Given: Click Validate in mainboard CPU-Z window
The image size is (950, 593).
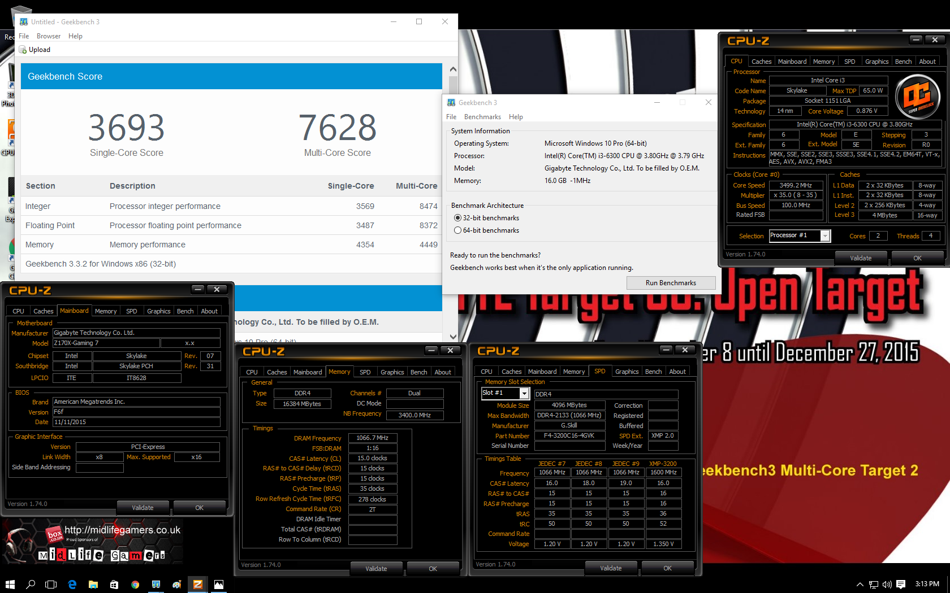Looking at the screenshot, I should click(x=142, y=508).
